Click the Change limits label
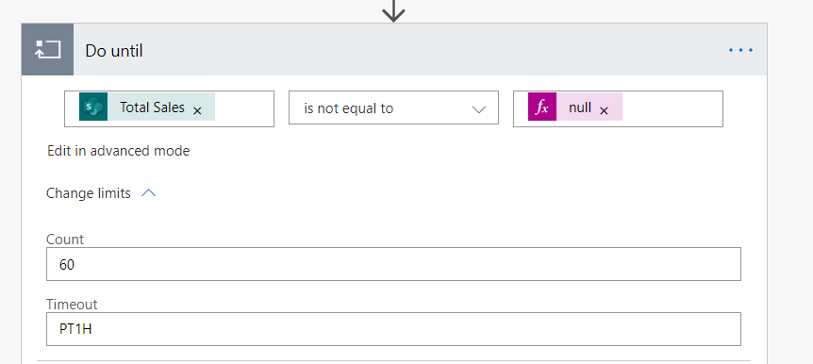The height and width of the screenshot is (364, 813). coord(89,193)
